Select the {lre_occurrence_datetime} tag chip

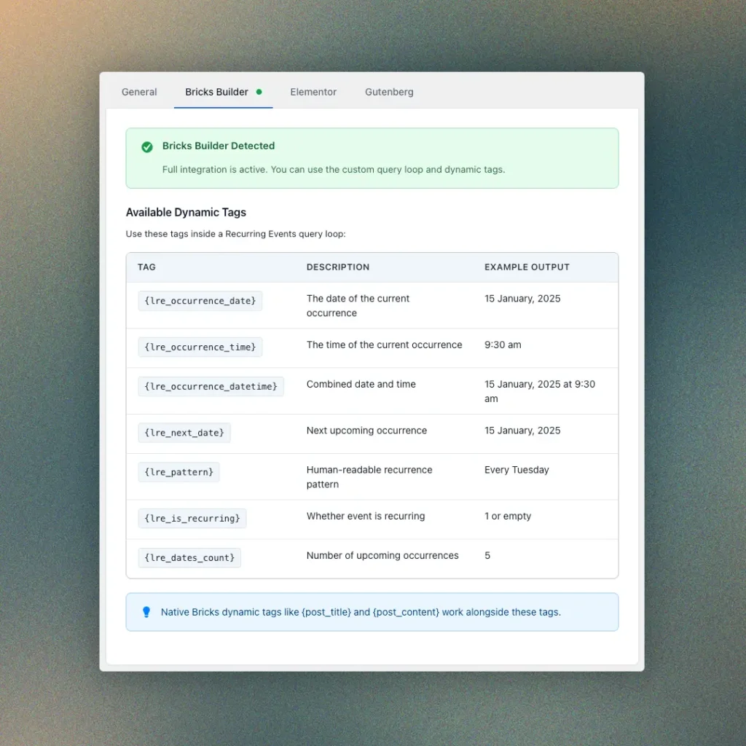coord(211,386)
